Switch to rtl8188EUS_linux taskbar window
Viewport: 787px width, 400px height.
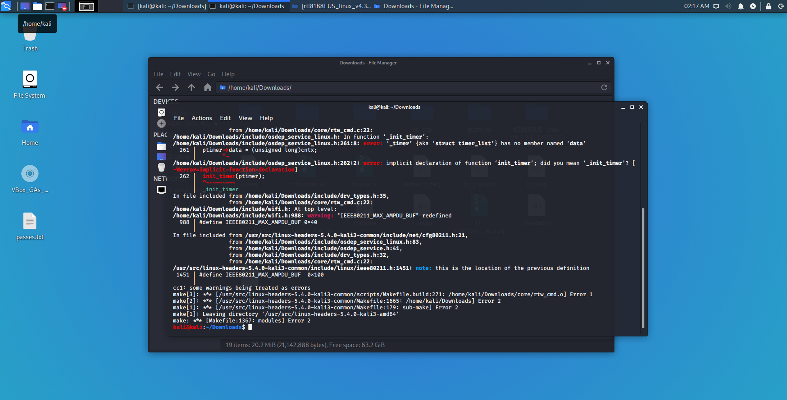pyautogui.click(x=331, y=6)
